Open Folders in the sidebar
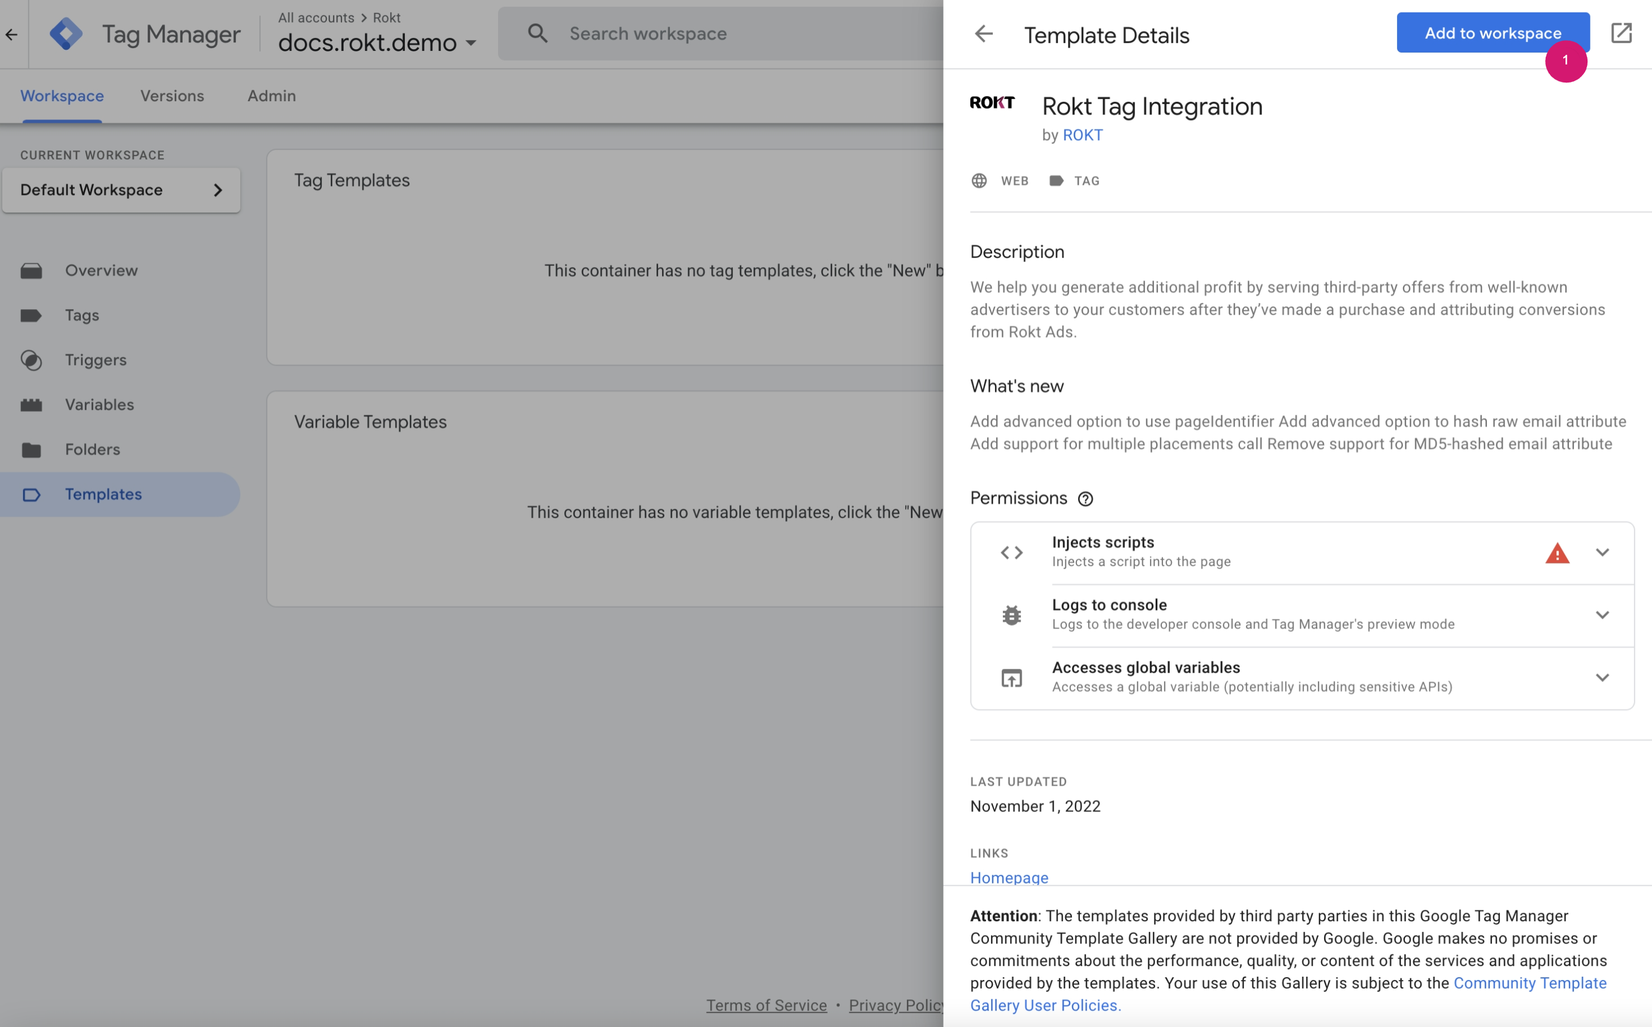 [120, 450]
